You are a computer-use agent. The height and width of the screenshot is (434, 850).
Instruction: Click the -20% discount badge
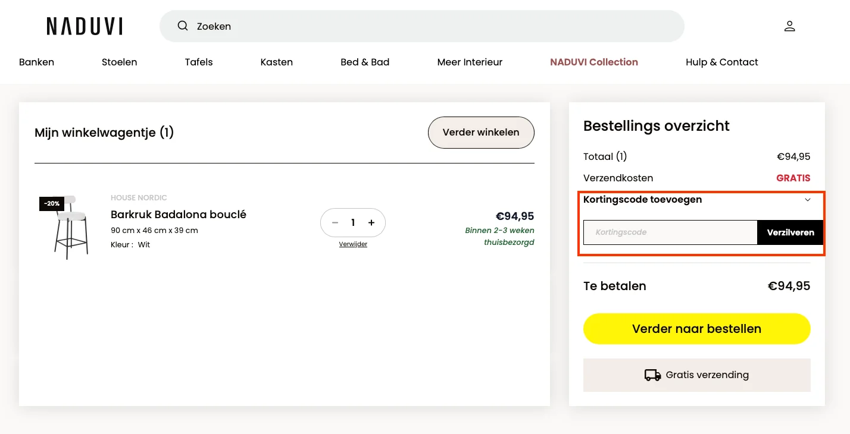pyautogui.click(x=52, y=203)
